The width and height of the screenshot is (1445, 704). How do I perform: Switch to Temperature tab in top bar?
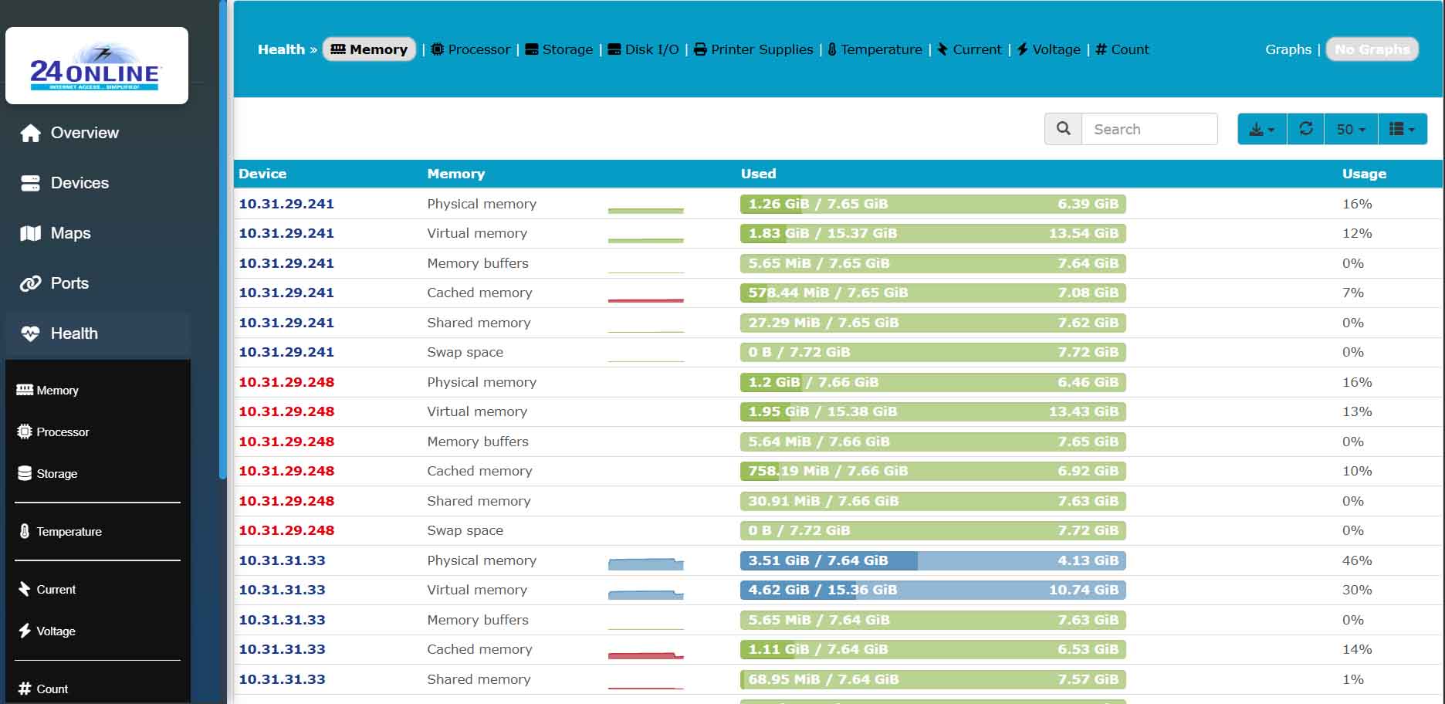(875, 49)
